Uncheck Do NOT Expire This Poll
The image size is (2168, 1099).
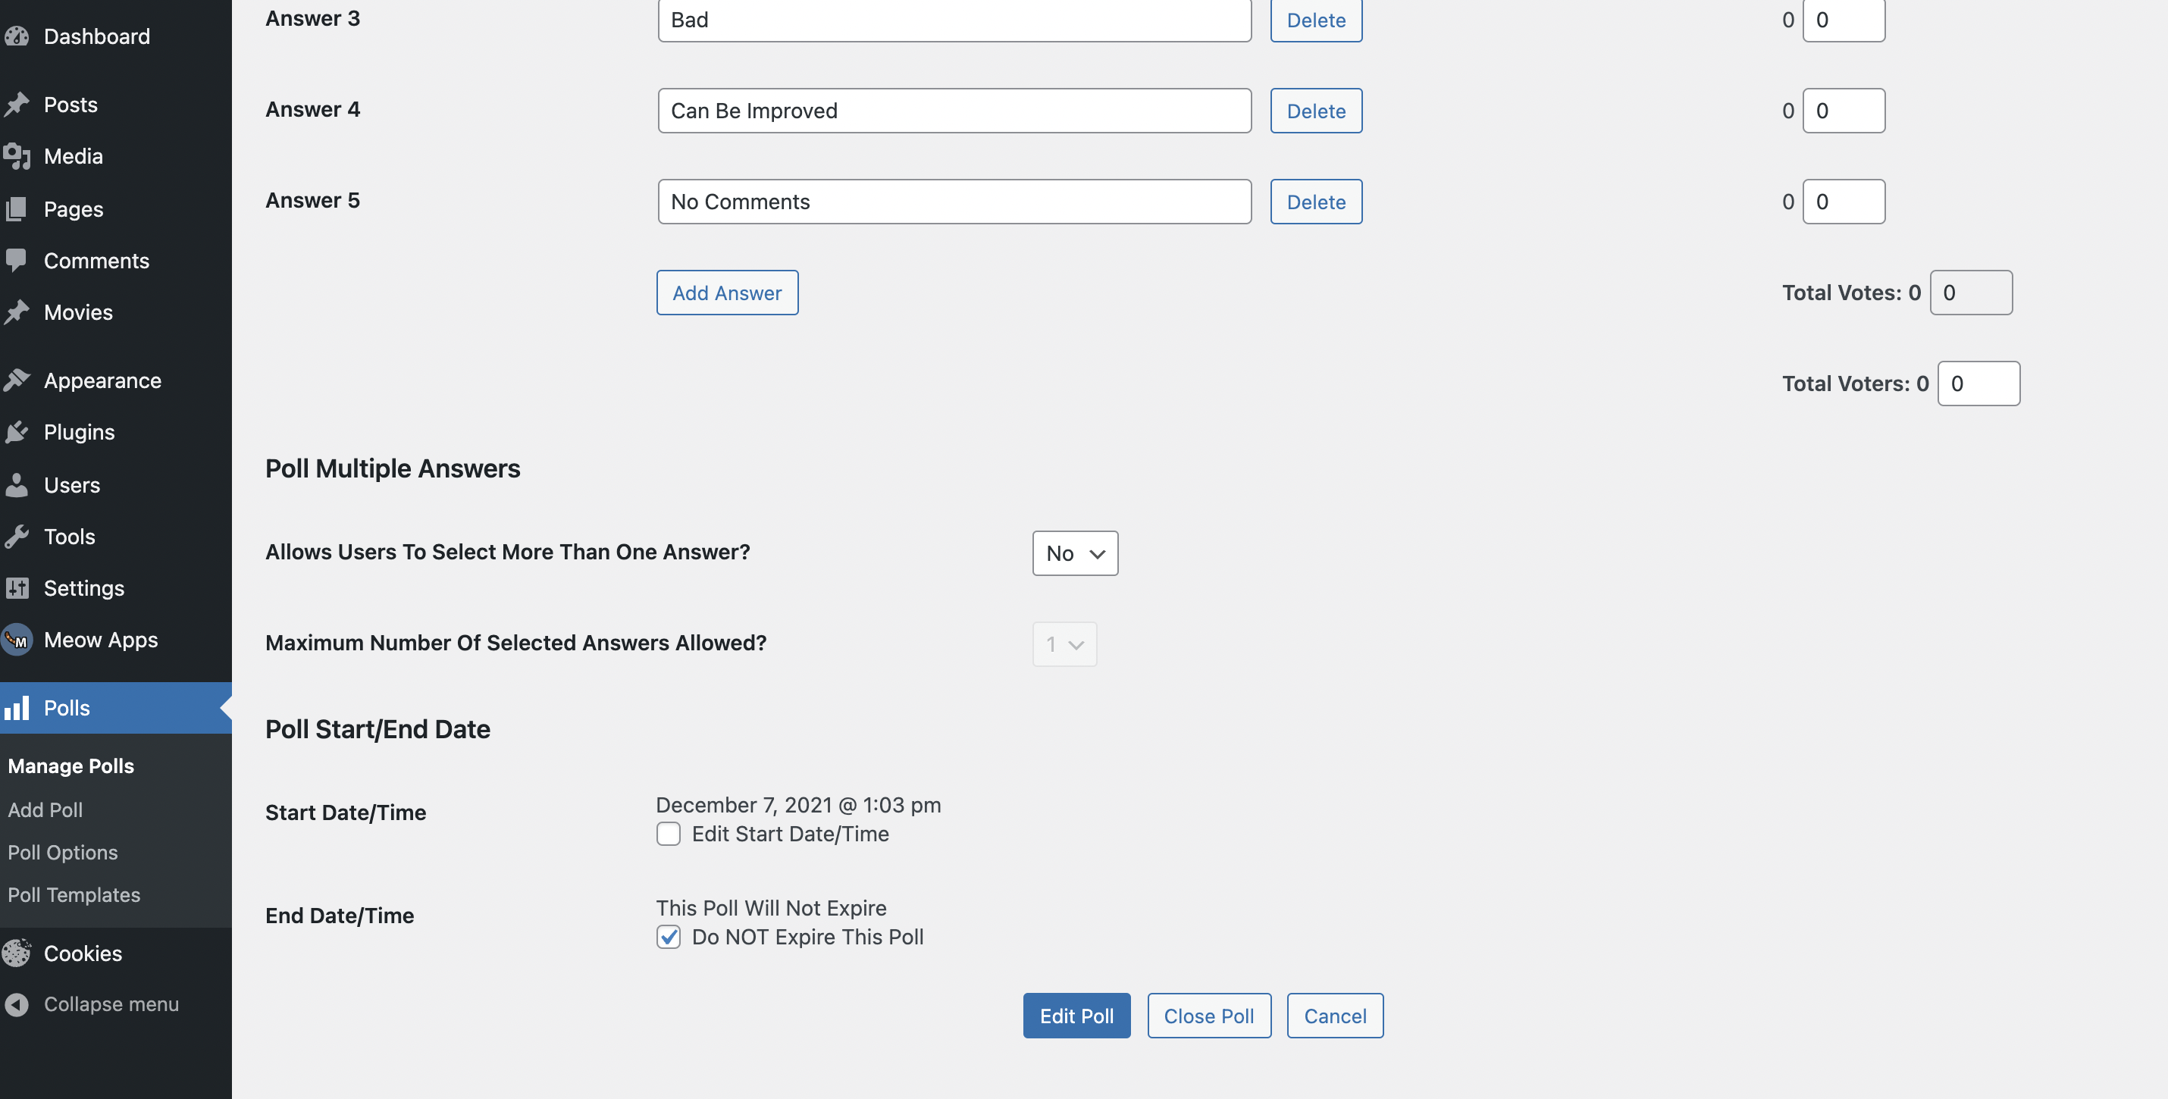click(669, 938)
